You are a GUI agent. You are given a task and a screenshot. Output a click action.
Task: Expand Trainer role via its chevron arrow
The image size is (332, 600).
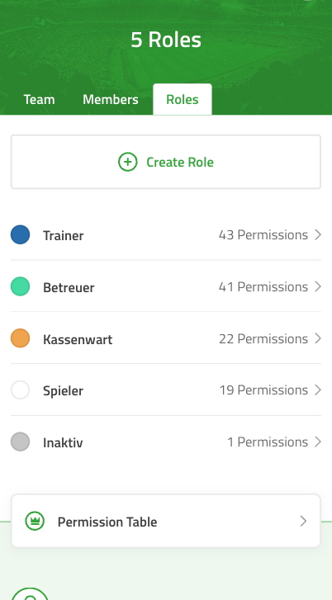point(318,234)
